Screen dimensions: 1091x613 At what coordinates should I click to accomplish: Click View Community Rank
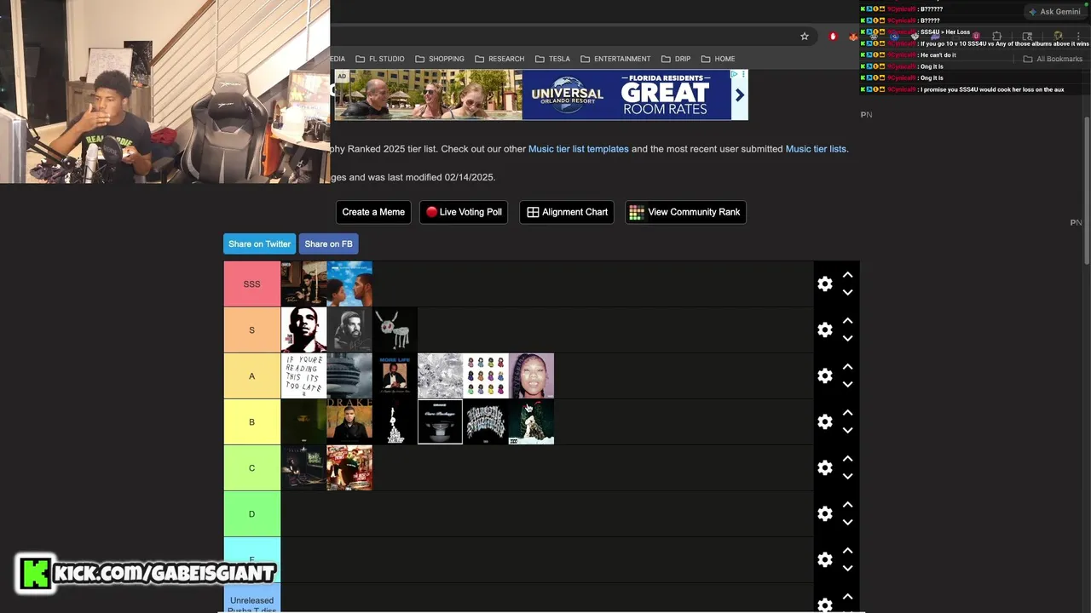[x=685, y=212]
